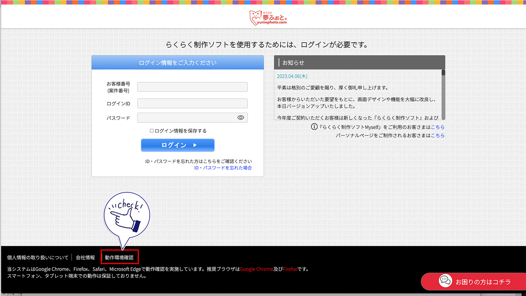
Task: Focus the ログインID input field
Action: click(x=193, y=103)
